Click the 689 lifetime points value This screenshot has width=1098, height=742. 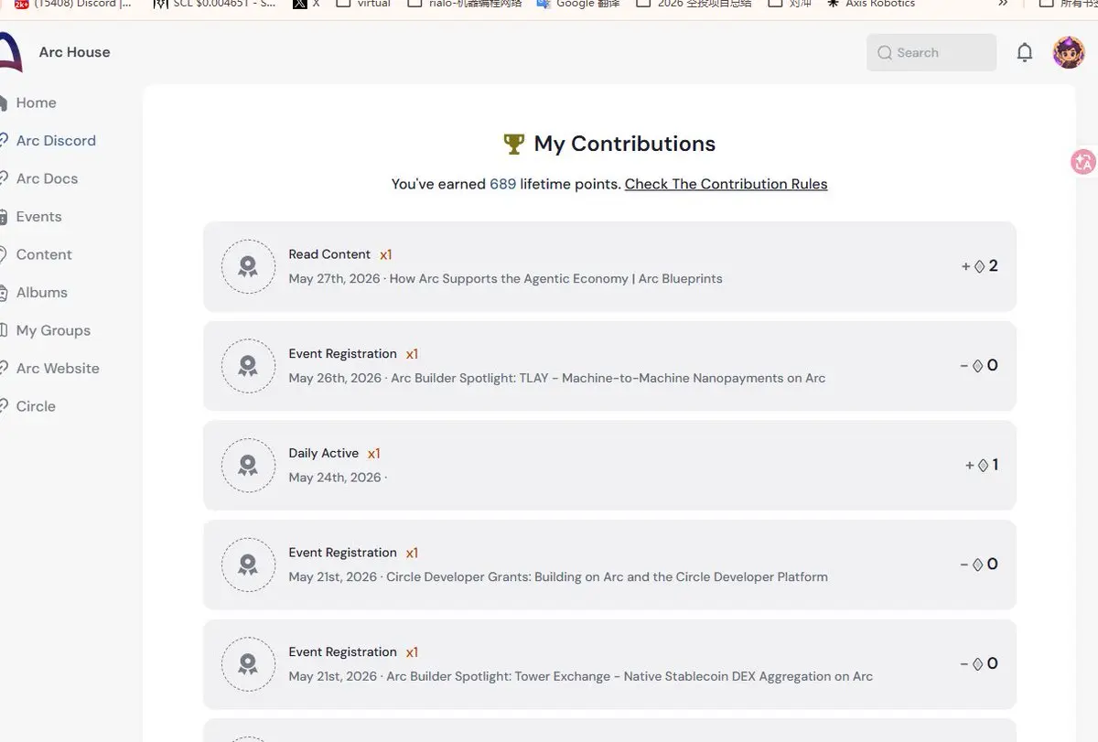pos(502,184)
